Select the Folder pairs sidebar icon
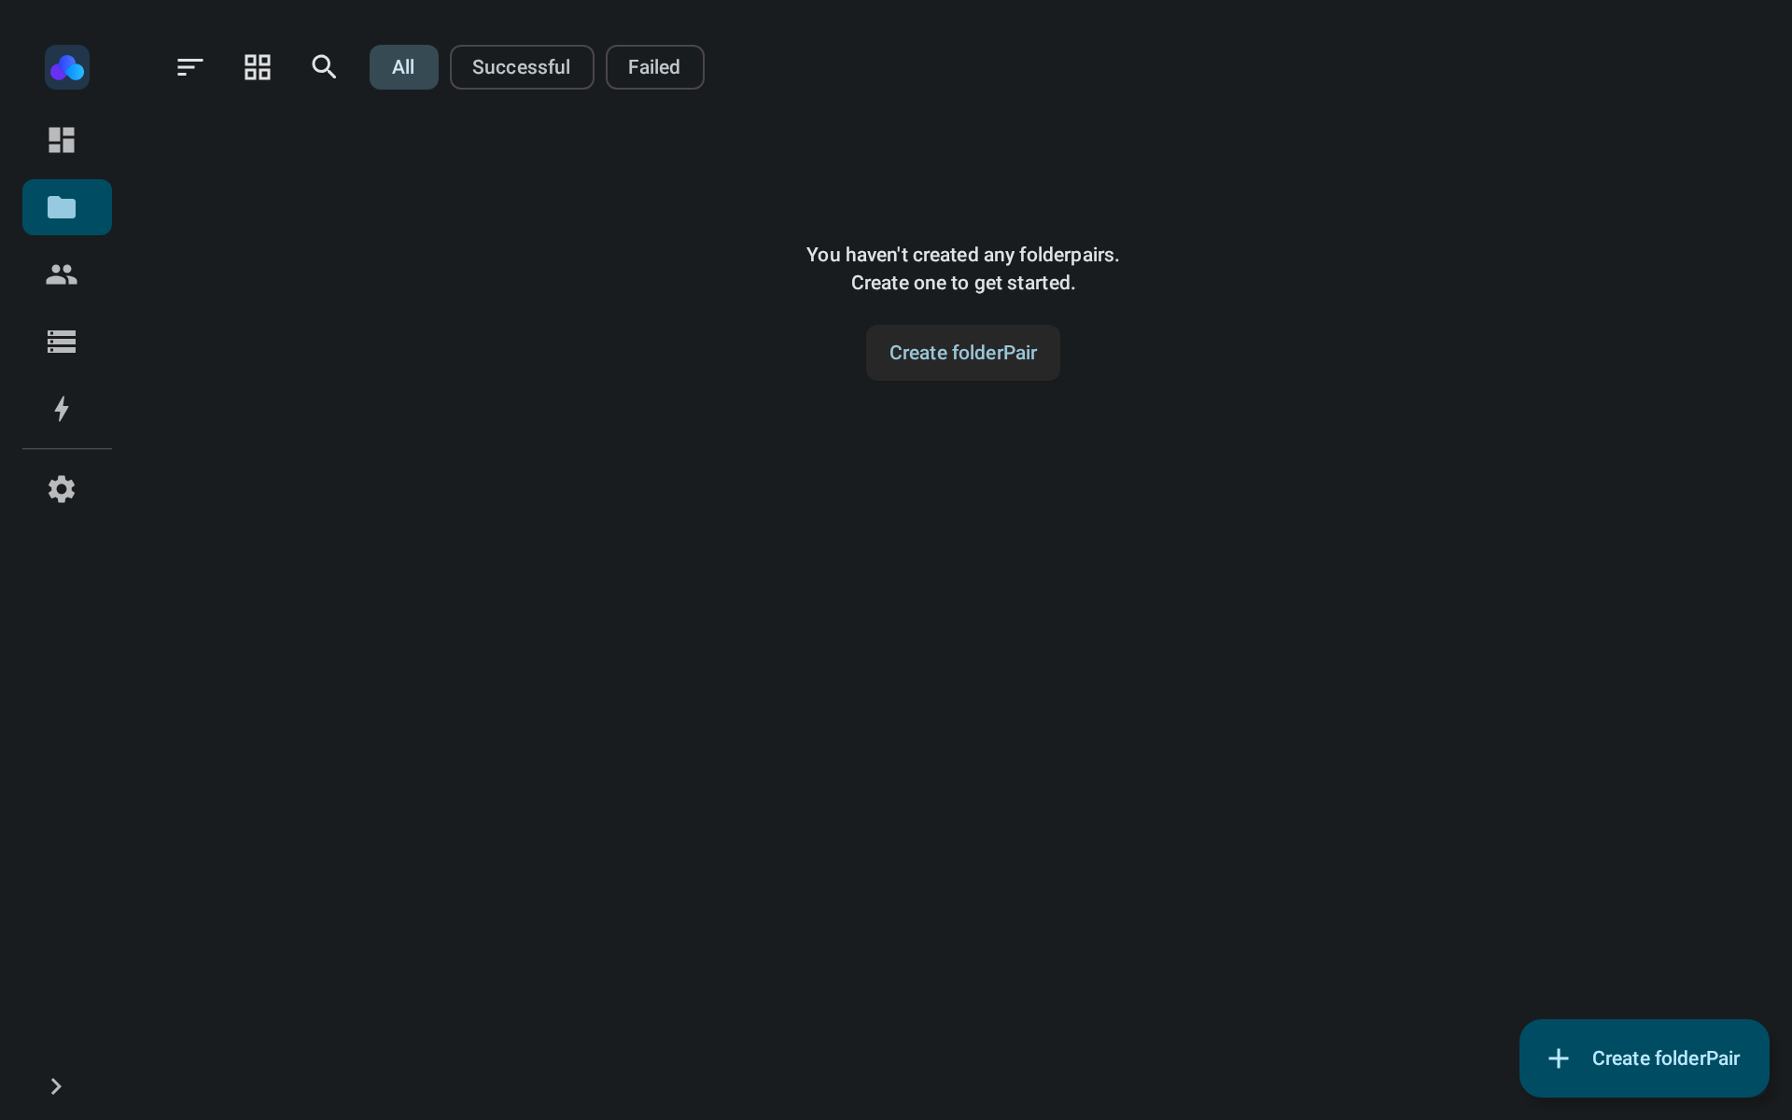 point(67,207)
